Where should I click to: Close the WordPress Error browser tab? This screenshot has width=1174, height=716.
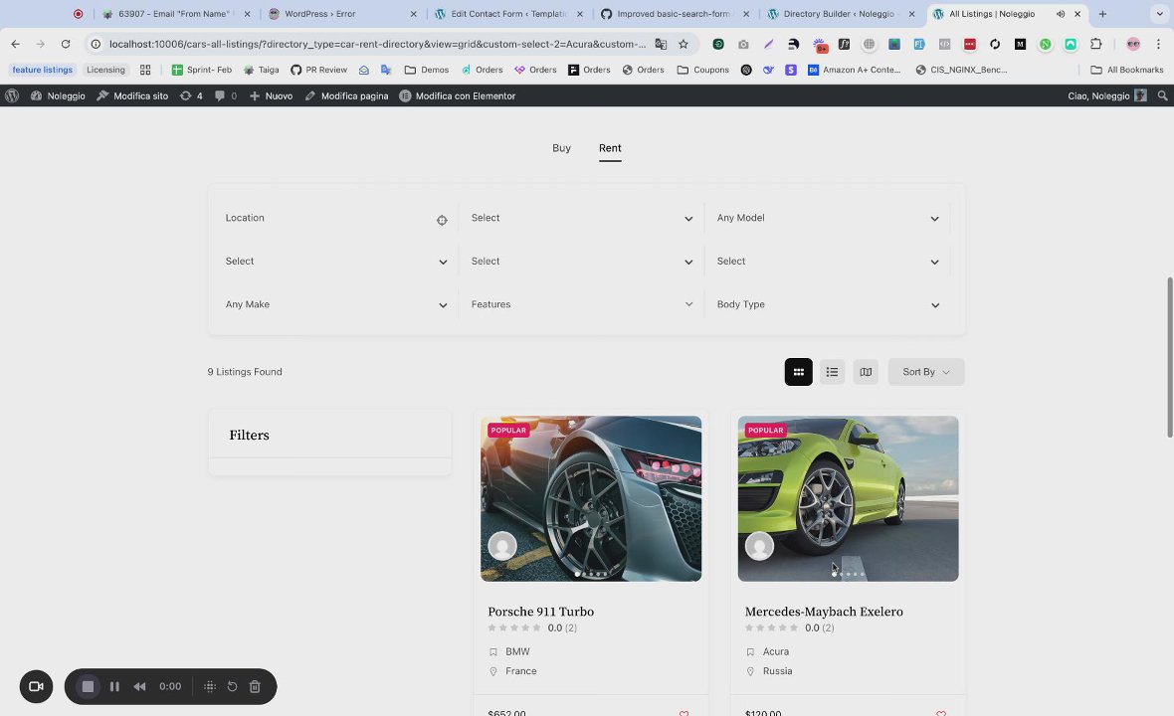coord(413,14)
